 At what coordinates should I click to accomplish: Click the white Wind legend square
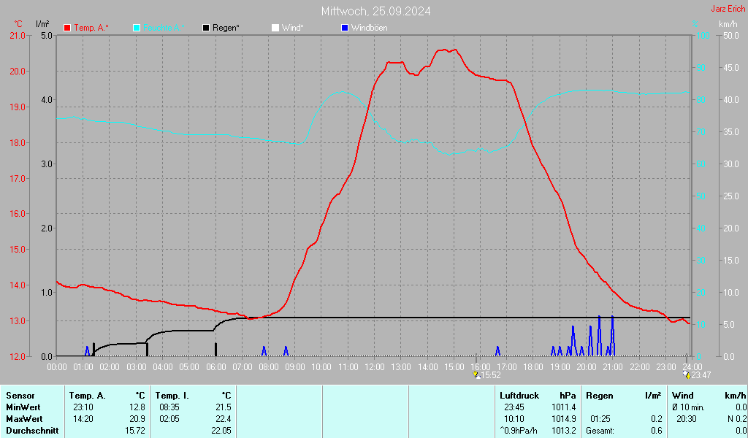[275, 28]
